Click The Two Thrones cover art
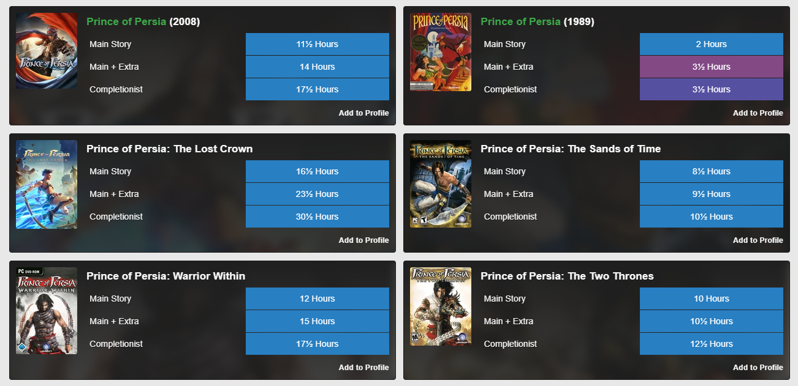The height and width of the screenshot is (386, 798). tap(441, 306)
